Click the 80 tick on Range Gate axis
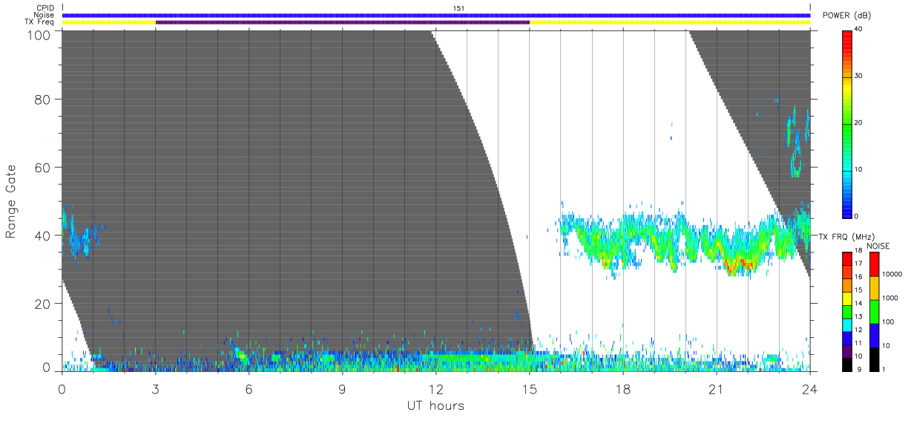The image size is (911, 421). (43, 99)
